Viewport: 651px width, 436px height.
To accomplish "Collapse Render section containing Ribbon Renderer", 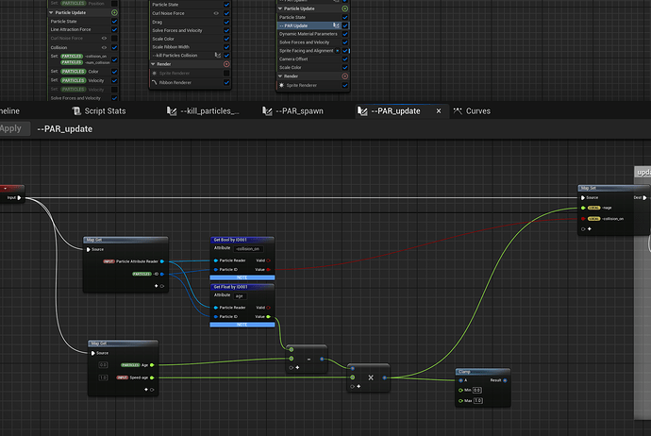I will (153, 64).
